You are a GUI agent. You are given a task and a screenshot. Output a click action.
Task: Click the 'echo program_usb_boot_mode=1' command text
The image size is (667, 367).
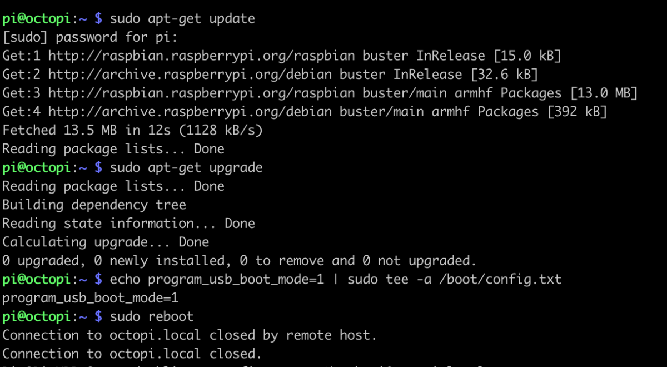tap(217, 279)
